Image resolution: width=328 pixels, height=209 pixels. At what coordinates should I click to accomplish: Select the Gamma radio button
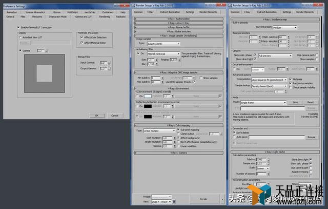pos(20,50)
